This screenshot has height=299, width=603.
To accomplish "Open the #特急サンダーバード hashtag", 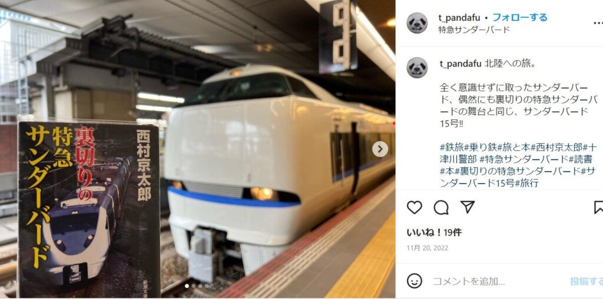I will pos(524,159).
